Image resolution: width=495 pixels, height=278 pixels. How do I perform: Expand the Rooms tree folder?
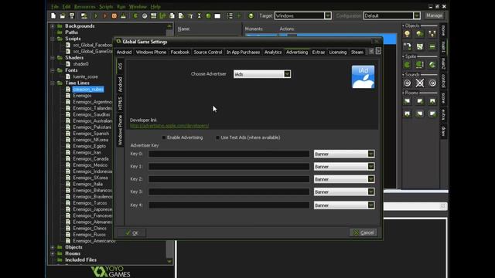click(x=53, y=253)
